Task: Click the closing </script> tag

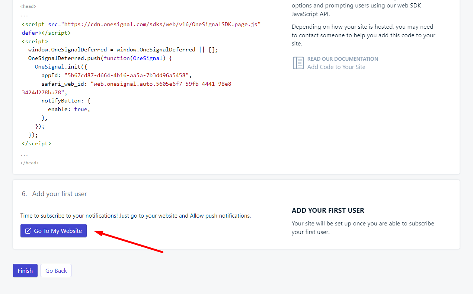Action: coord(36,143)
